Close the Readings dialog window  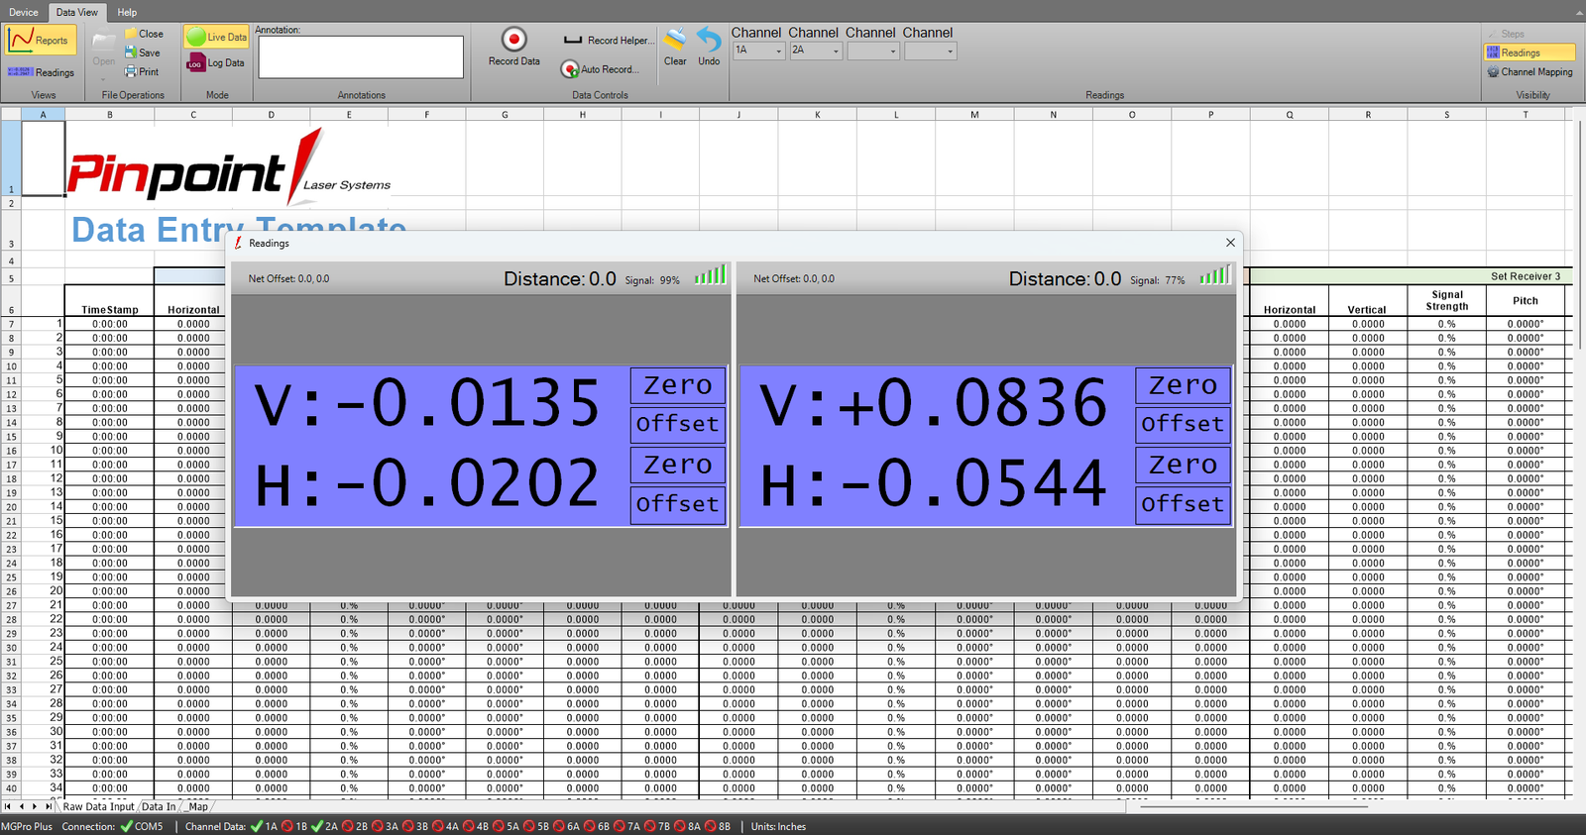coord(1230,243)
